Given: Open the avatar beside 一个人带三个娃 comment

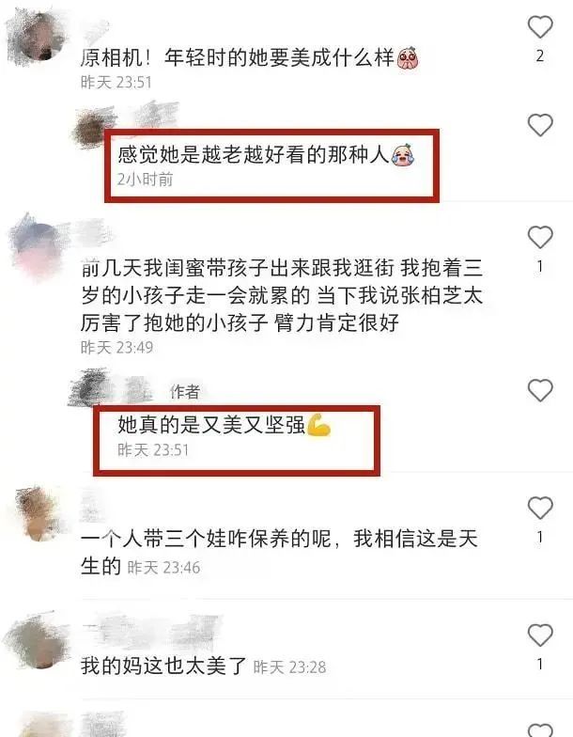Looking at the screenshot, I should point(39,513).
